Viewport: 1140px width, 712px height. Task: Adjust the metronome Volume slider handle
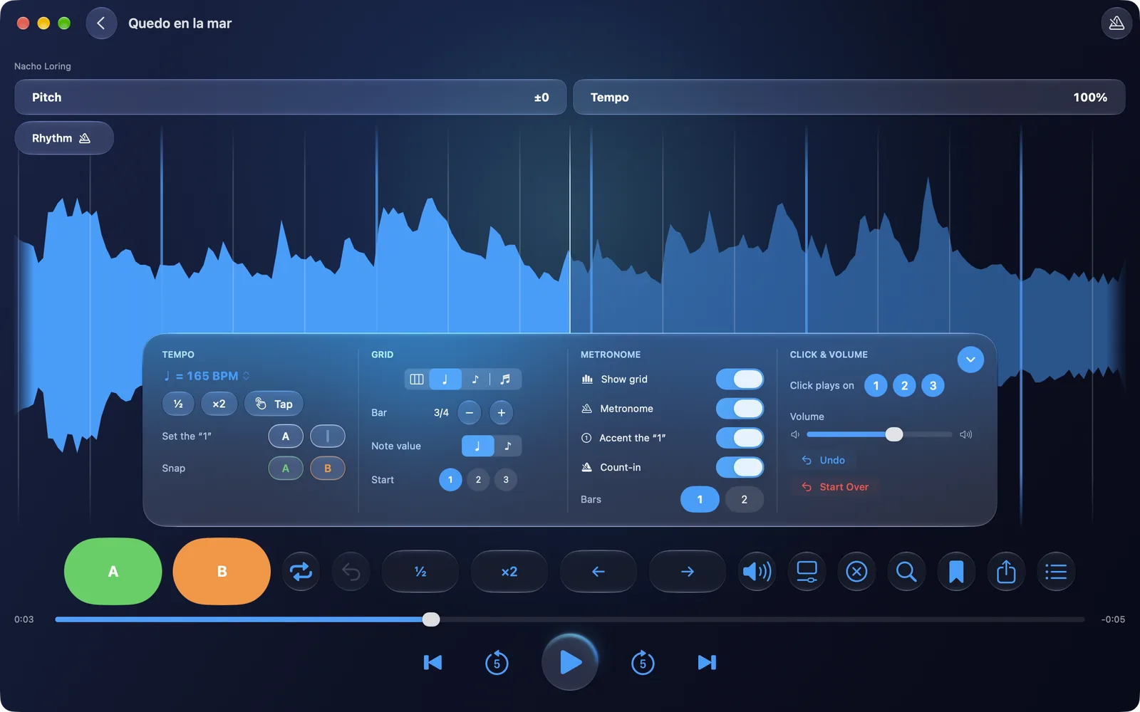(894, 434)
